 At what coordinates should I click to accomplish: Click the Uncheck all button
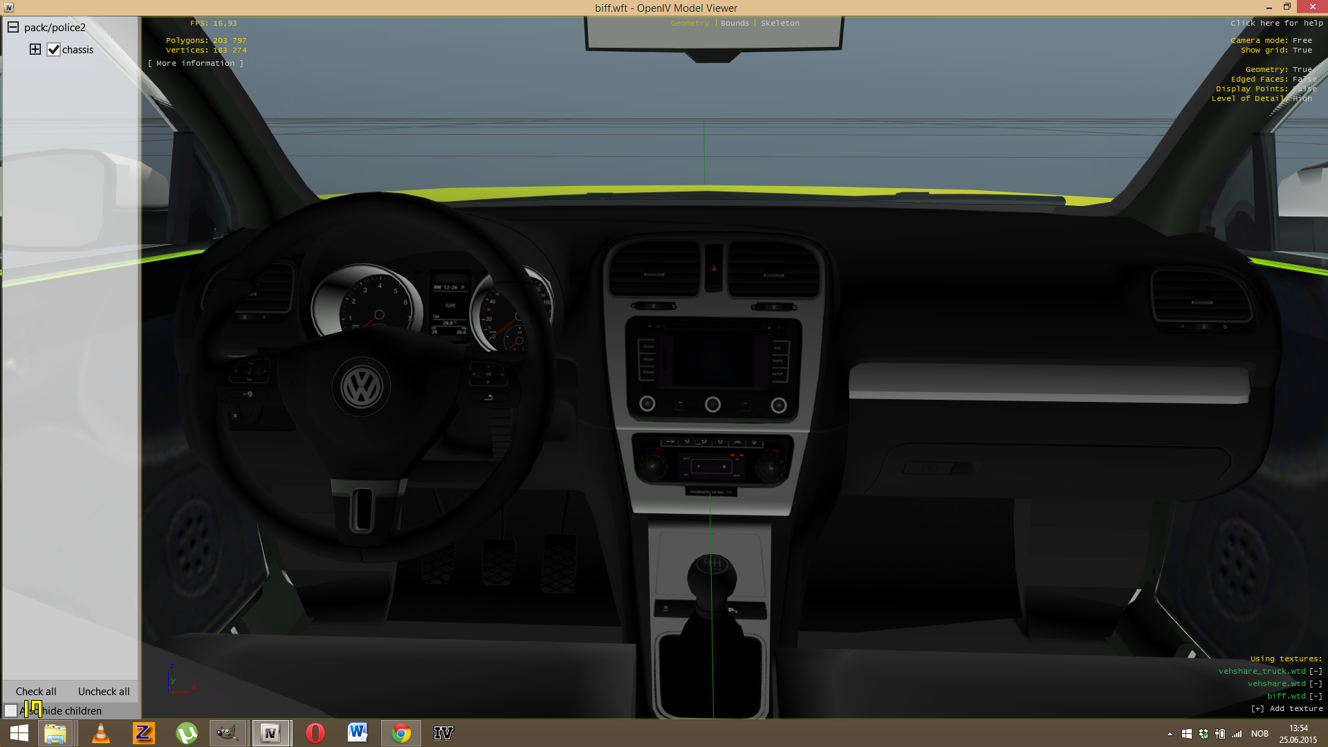point(104,691)
